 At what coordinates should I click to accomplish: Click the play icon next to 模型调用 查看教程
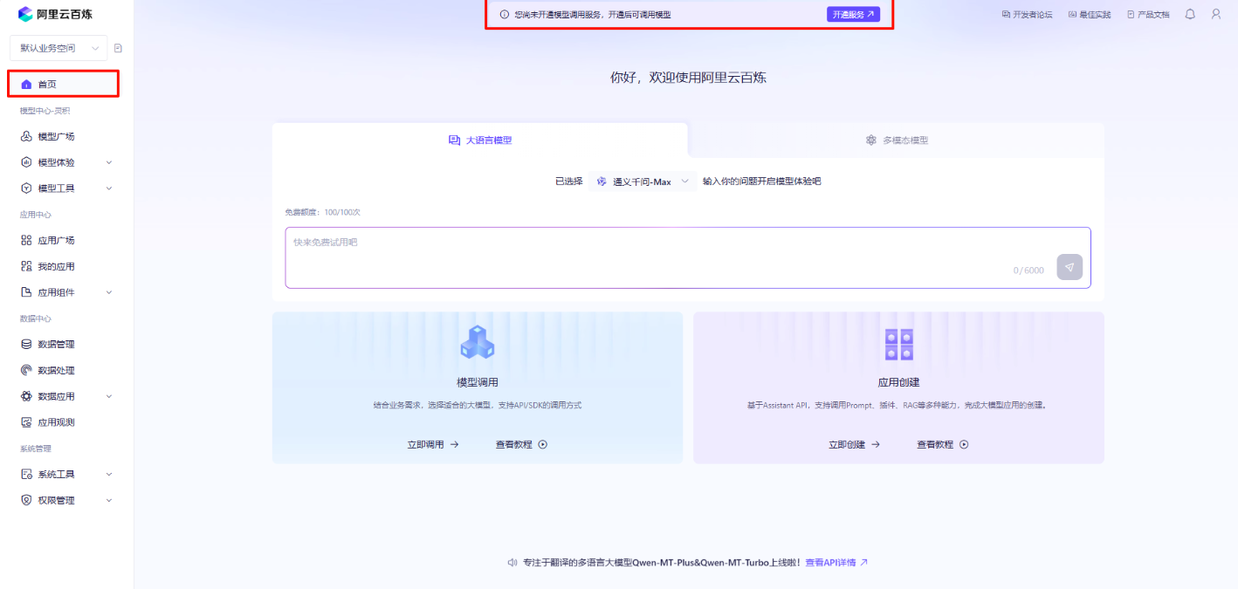543,444
